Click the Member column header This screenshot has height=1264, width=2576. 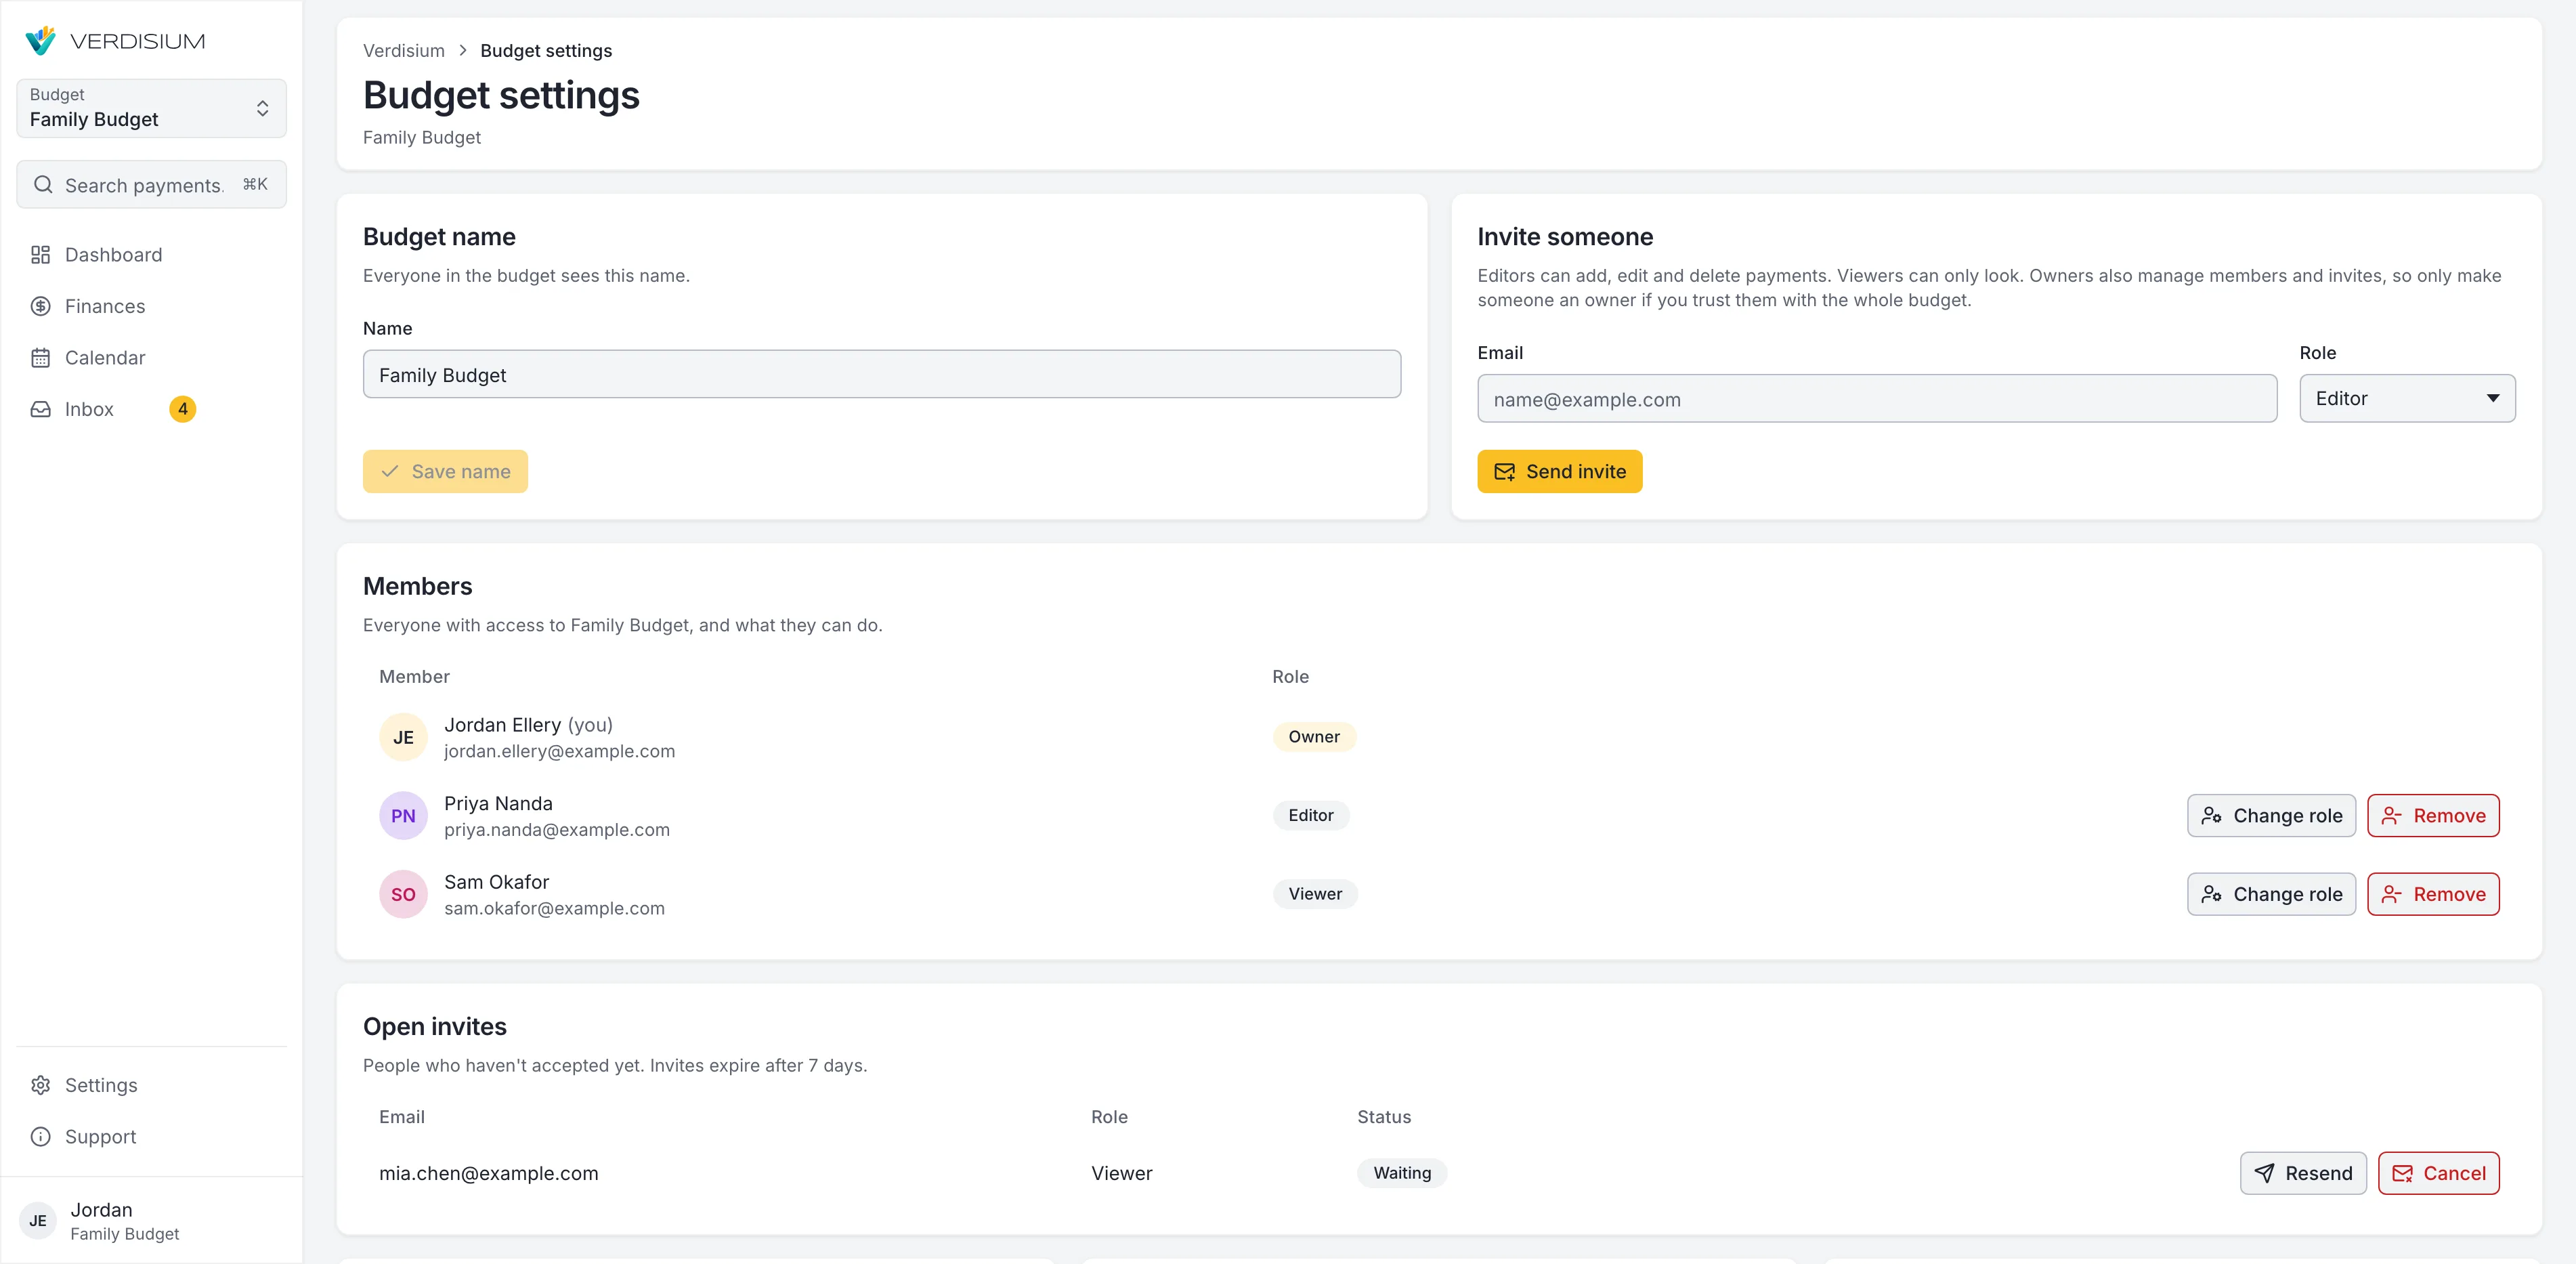(414, 677)
